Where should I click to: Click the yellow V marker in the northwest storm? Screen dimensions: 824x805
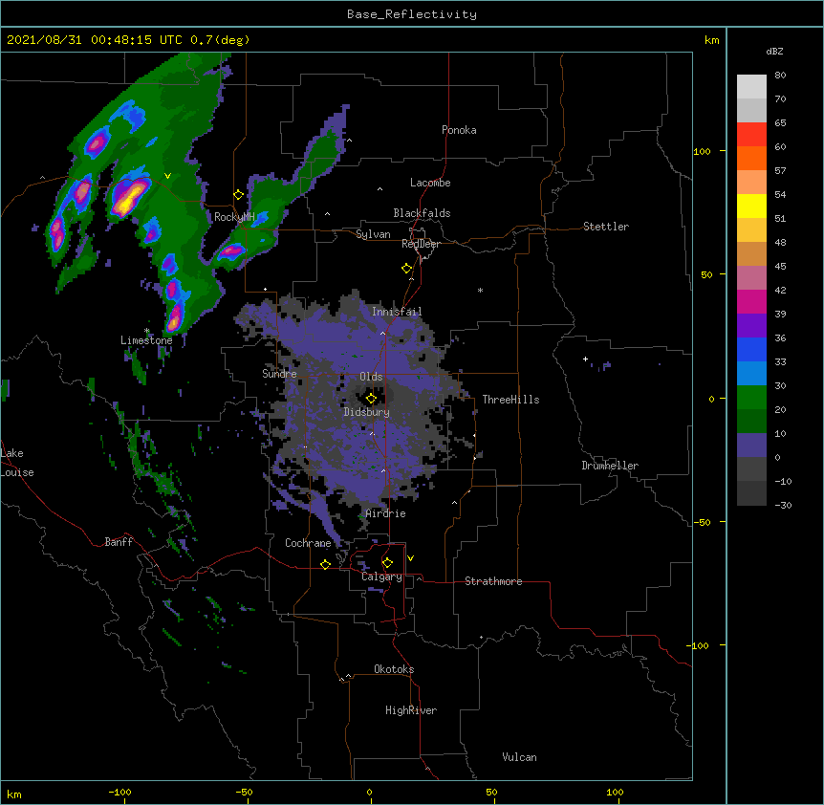167,176
